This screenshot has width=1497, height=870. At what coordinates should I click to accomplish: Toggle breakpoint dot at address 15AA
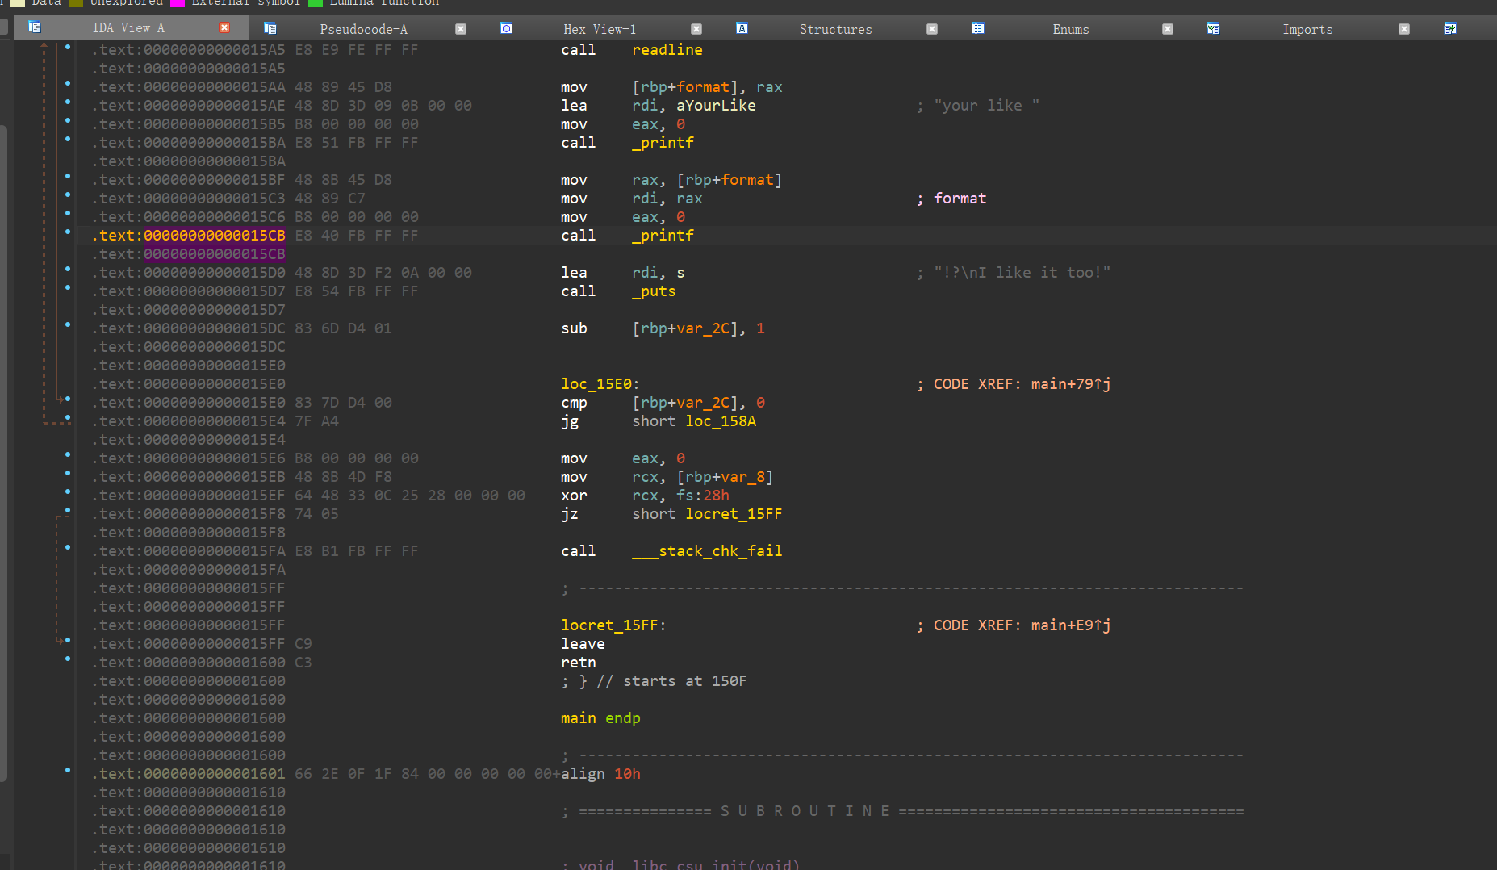click(68, 83)
